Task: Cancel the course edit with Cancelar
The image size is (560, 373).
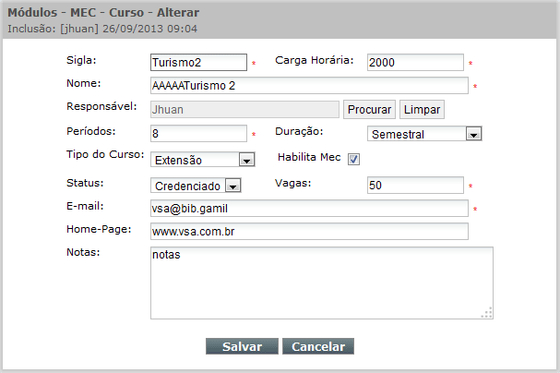Action: coord(318,346)
